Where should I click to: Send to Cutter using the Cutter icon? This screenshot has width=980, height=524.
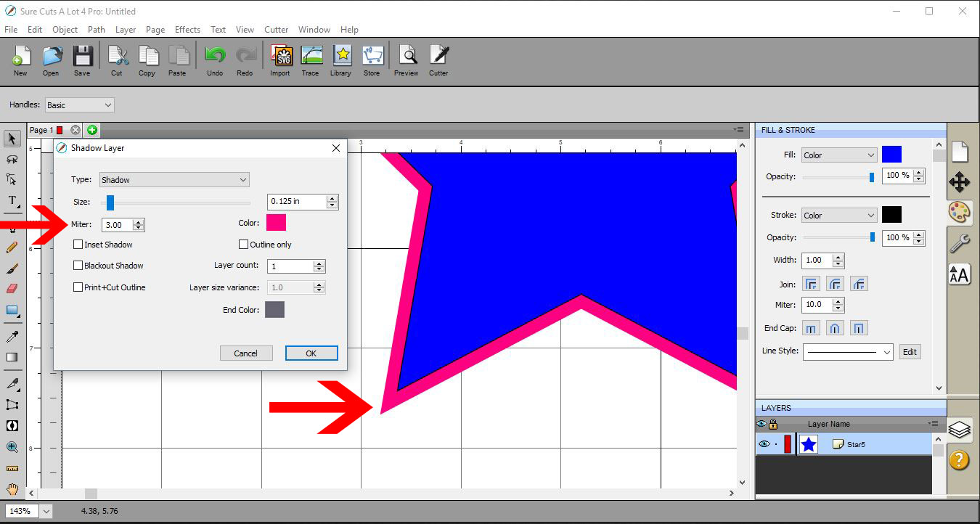438,60
